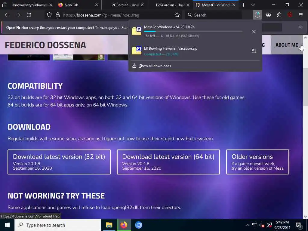Open the Firefox account icon
The image size is (308, 231).
click(x=268, y=15)
